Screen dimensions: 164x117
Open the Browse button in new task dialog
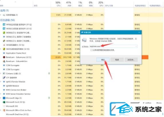coord(131,60)
